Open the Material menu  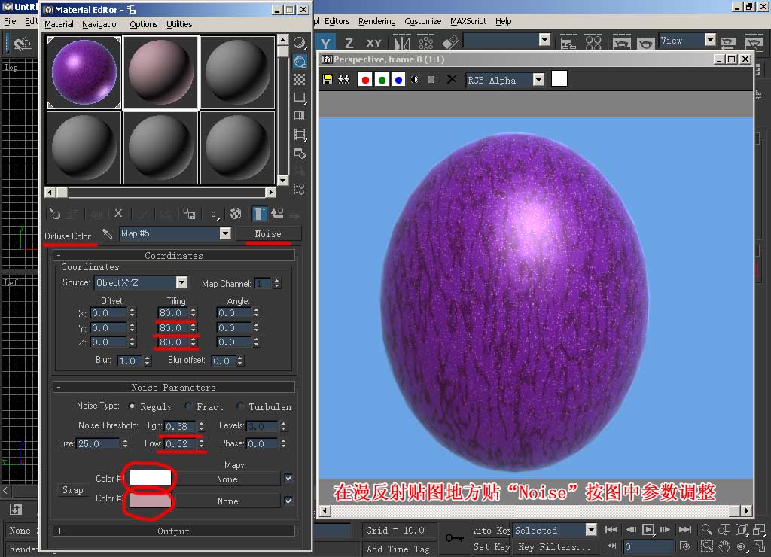click(59, 24)
